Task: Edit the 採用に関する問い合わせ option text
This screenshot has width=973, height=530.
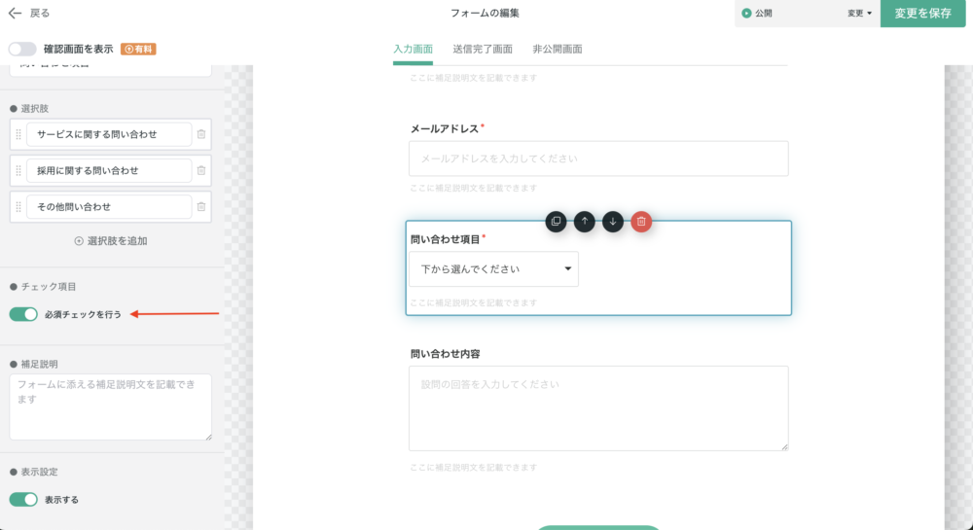Action: click(109, 170)
